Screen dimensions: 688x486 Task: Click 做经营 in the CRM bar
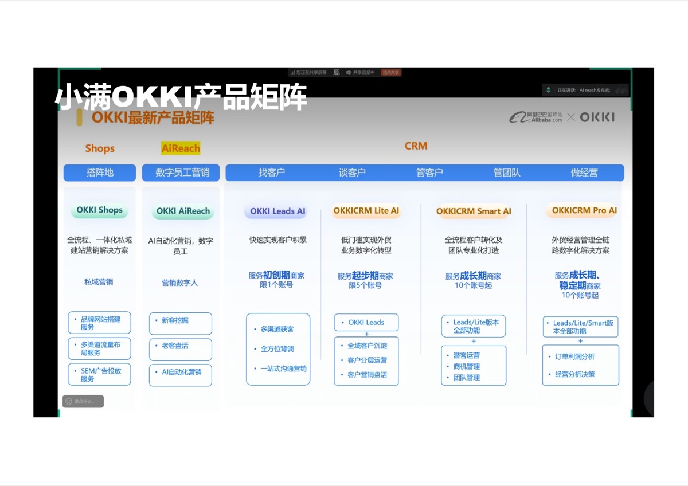(584, 173)
